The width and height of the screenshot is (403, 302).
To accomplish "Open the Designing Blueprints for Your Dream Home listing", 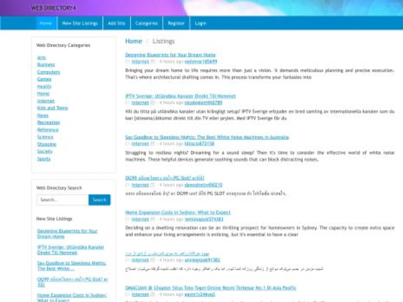I will pyautogui.click(x=171, y=55).
